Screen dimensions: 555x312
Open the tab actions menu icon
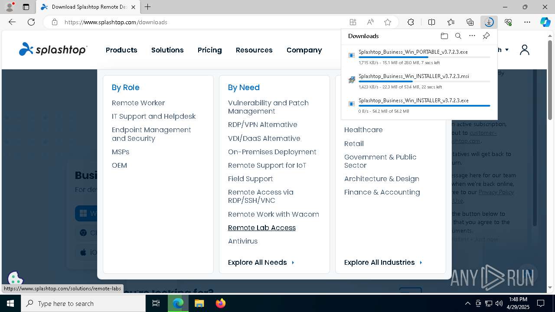[x=26, y=7]
